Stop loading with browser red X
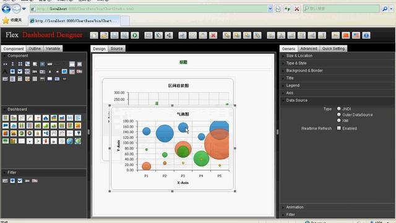This screenshot has height=223, width=396. tap(297, 9)
